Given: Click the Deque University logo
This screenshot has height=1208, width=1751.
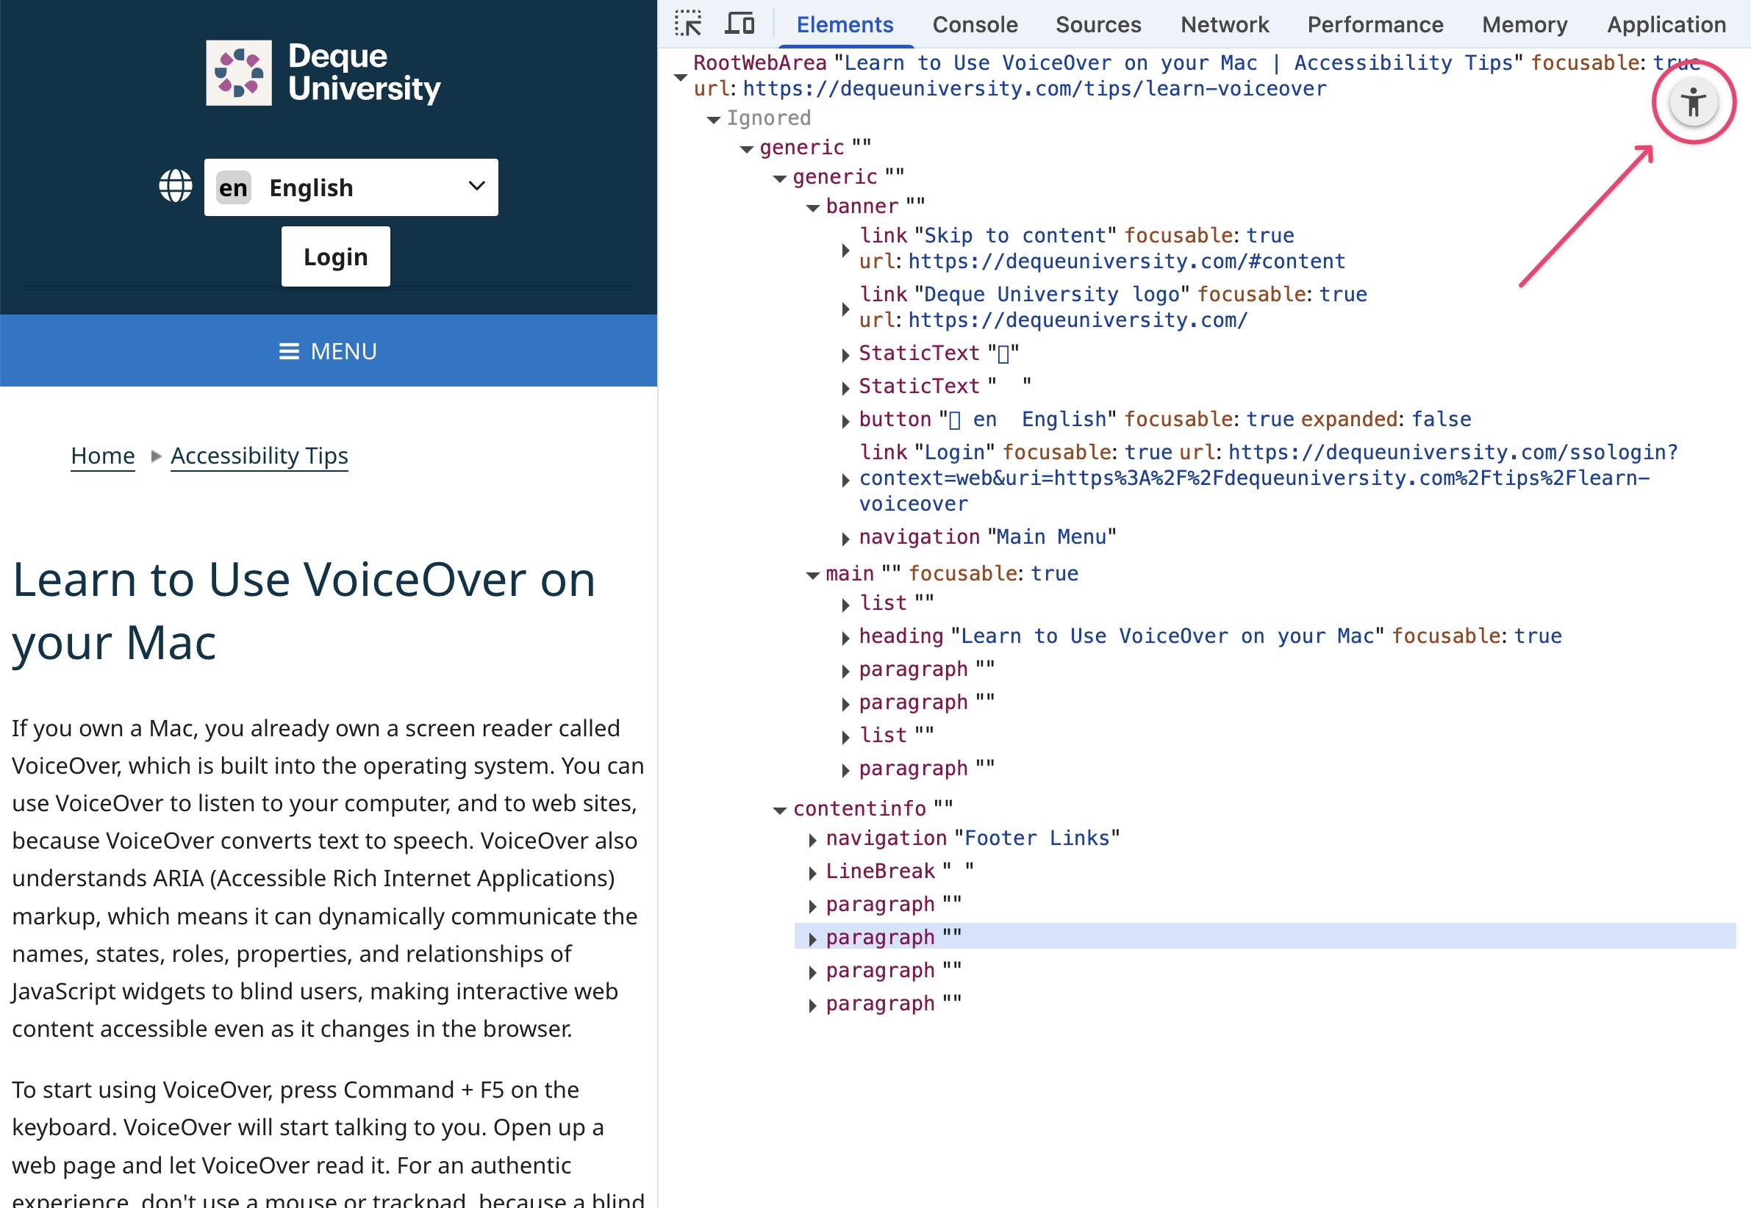Looking at the screenshot, I should coord(321,71).
